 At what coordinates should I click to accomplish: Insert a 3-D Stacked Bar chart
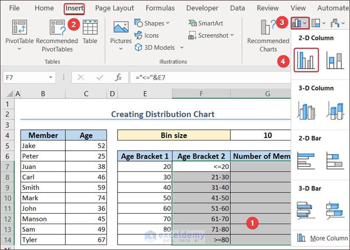pos(335,211)
